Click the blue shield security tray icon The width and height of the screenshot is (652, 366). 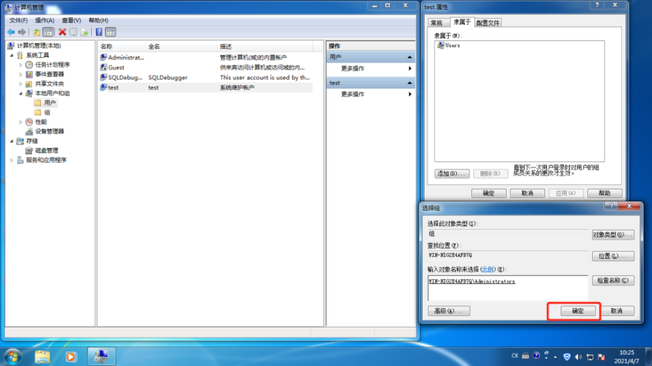(x=567, y=357)
